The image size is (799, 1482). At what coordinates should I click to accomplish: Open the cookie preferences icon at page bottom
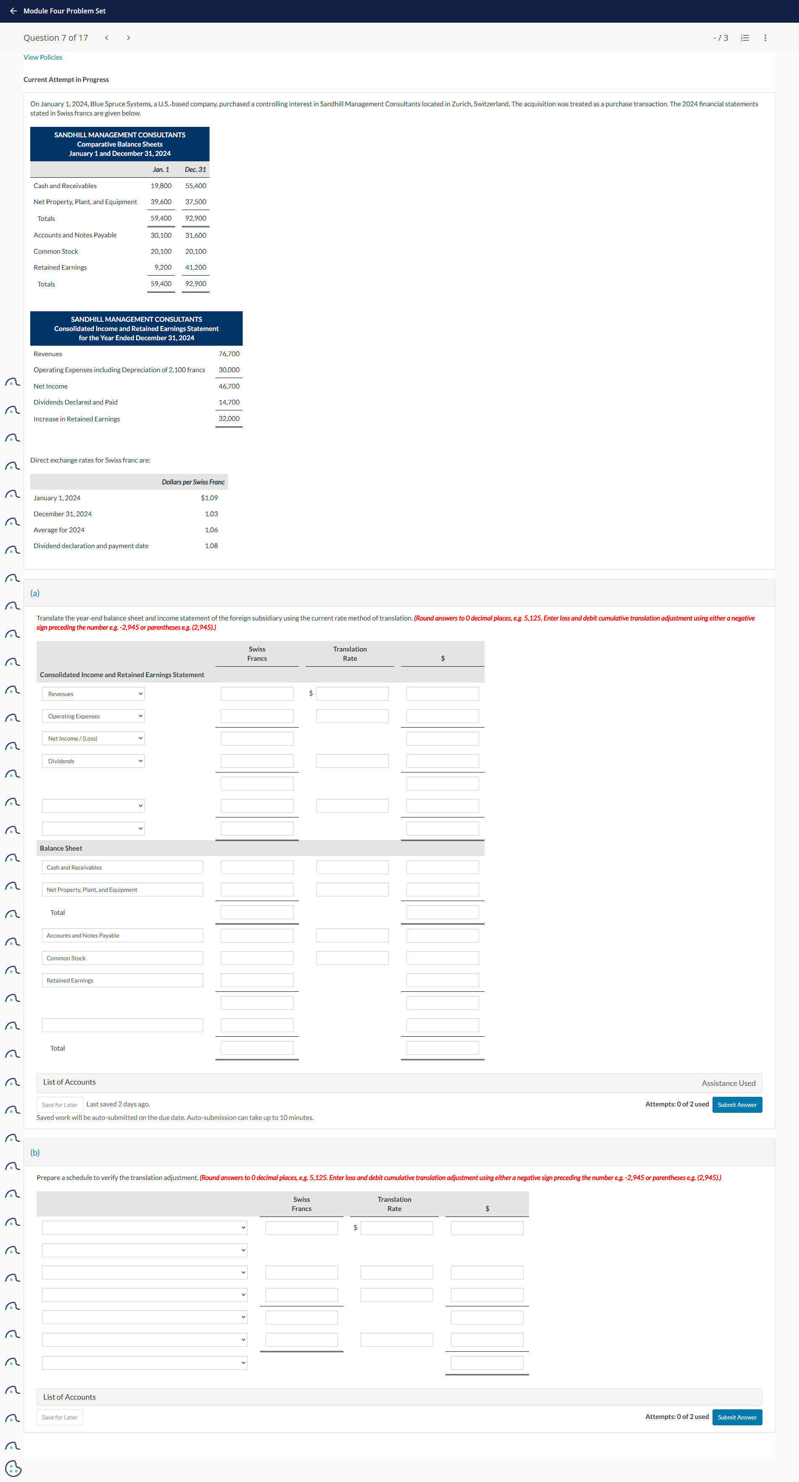[13, 1468]
